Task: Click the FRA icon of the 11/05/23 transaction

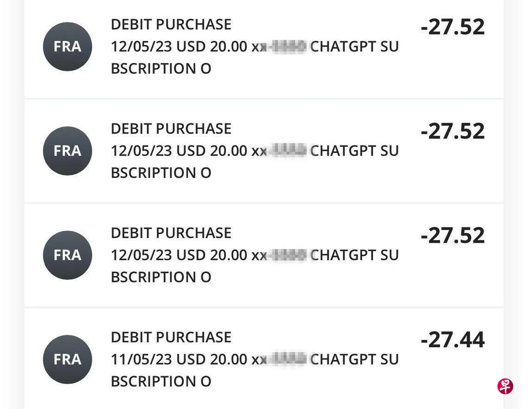Action: [x=68, y=359]
